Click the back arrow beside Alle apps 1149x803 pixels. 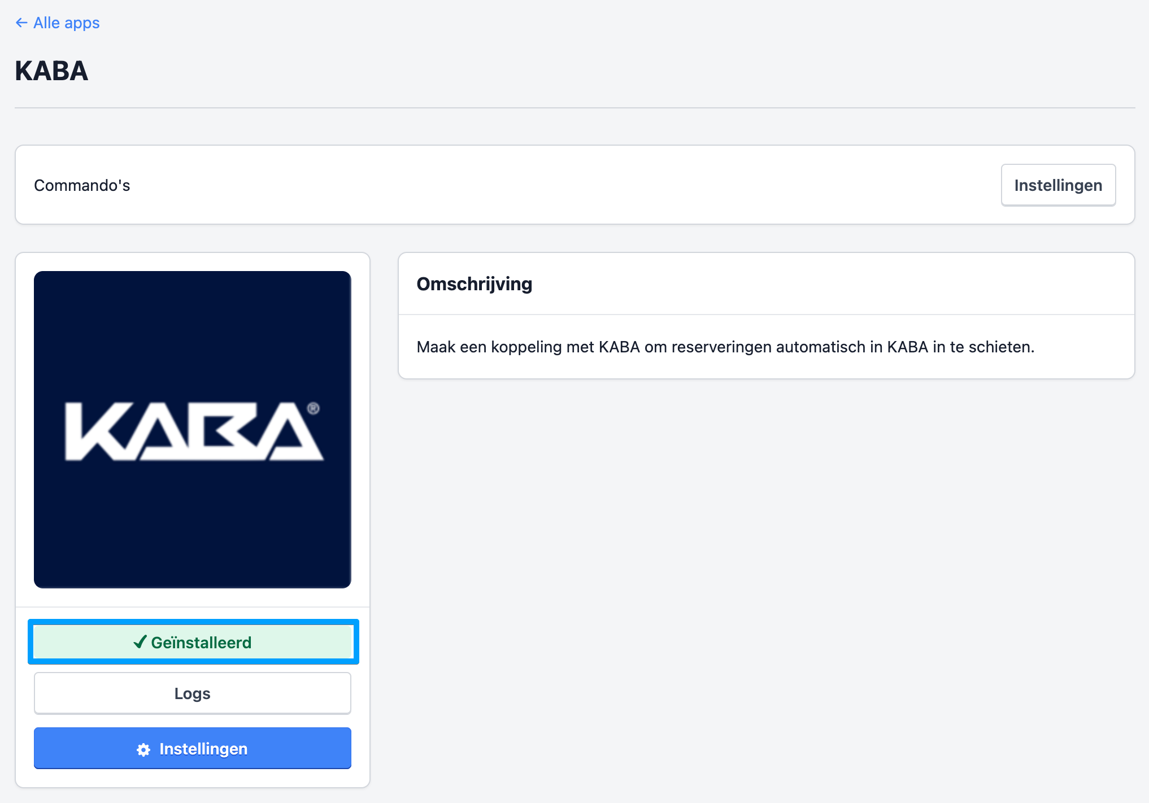[x=21, y=23]
